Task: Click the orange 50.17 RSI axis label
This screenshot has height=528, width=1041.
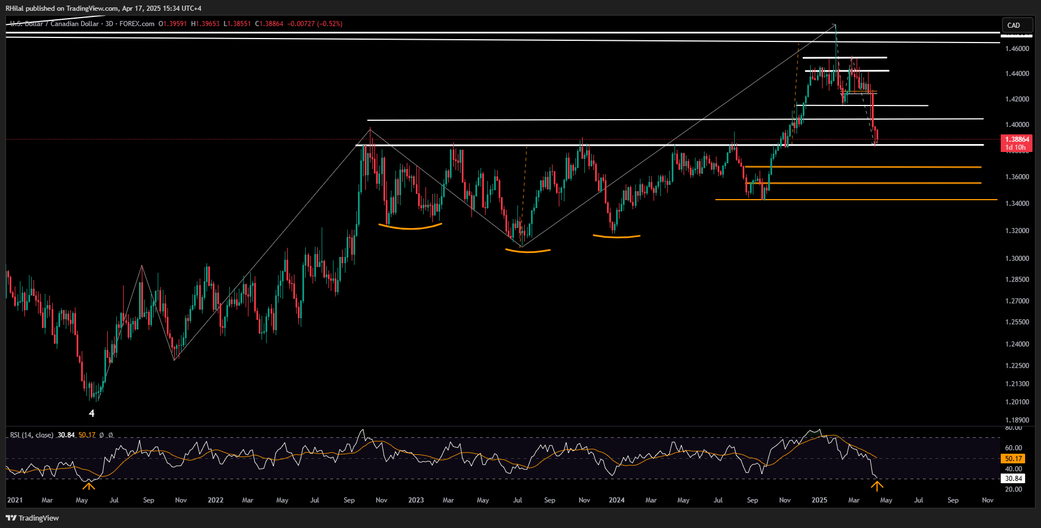Action: (x=1013, y=458)
